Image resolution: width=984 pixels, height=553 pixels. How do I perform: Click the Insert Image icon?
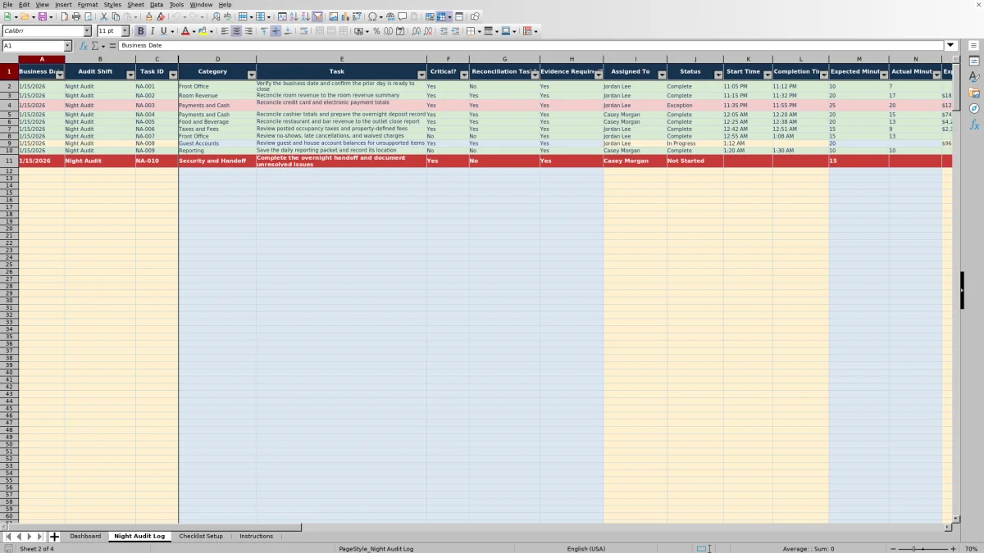point(333,16)
